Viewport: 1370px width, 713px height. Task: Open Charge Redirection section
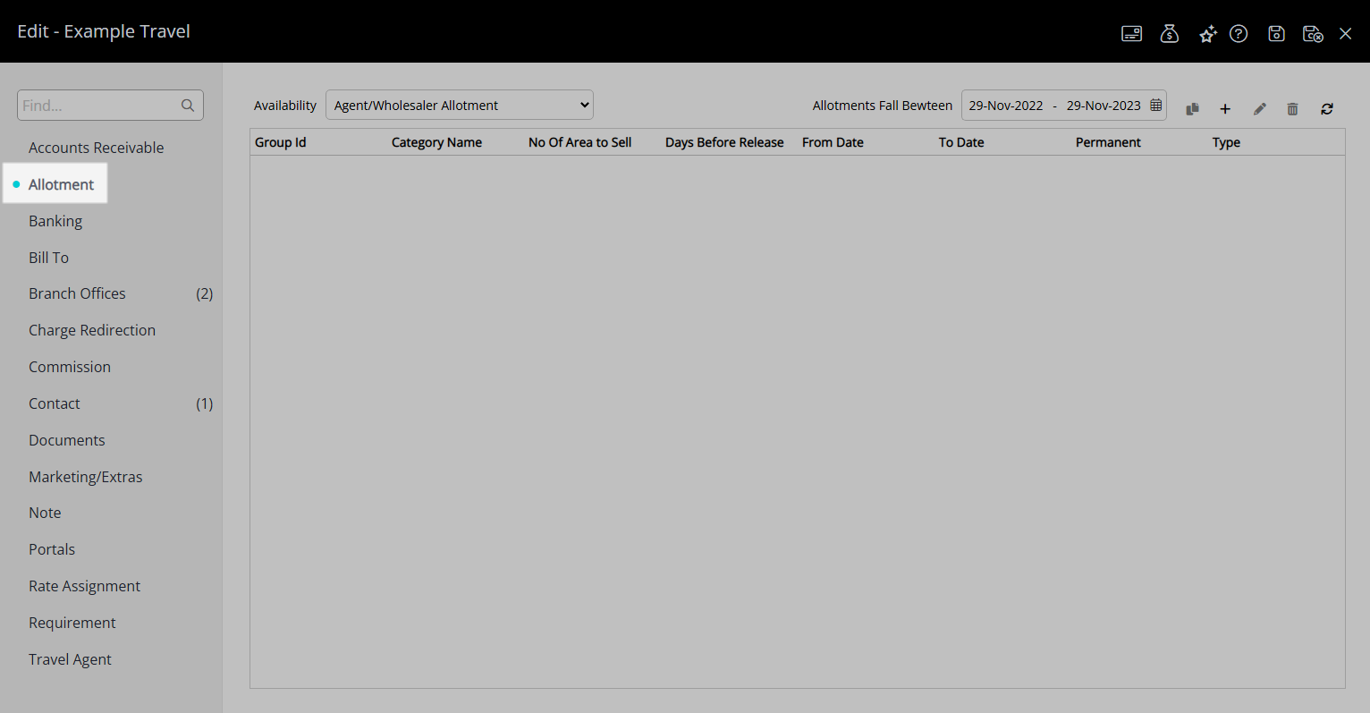(x=92, y=330)
